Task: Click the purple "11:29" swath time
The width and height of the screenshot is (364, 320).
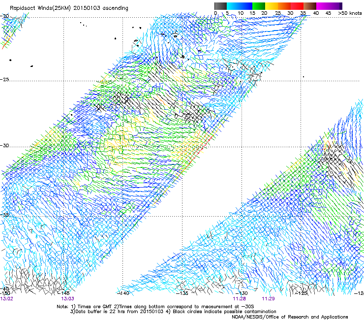Action: click(269, 299)
